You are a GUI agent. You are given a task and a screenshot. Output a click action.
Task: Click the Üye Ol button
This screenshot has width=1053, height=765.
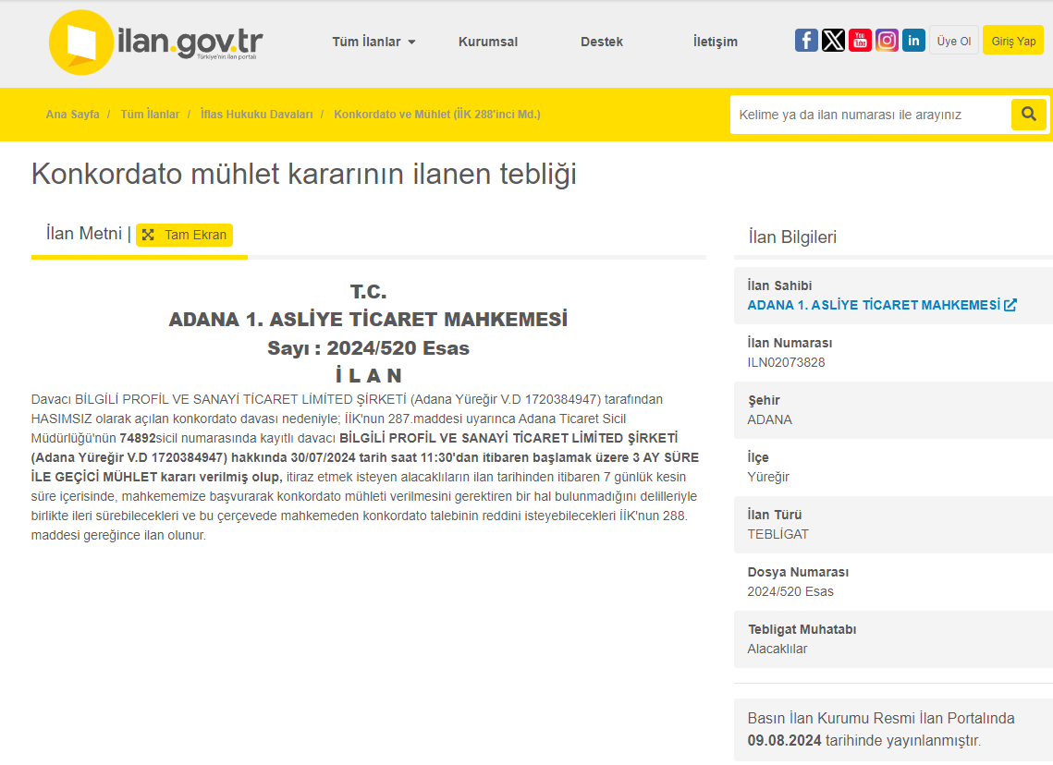(x=953, y=41)
